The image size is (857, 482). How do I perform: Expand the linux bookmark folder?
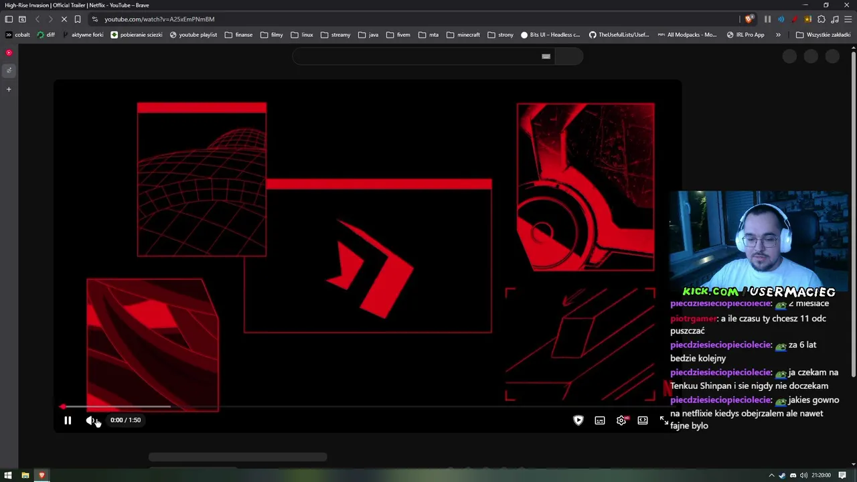pos(302,35)
